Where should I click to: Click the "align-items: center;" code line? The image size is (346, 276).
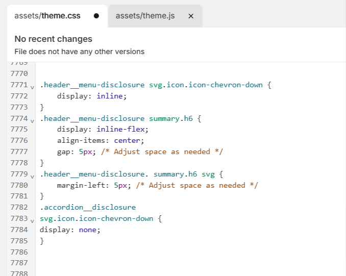[x=101, y=140]
